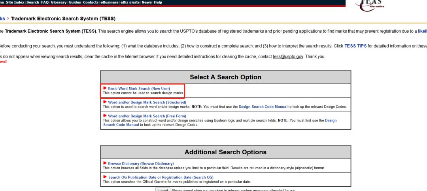The height and width of the screenshot is (191, 427).
Task: Open FAQ in the top navigation
Action: click(x=45, y=2)
